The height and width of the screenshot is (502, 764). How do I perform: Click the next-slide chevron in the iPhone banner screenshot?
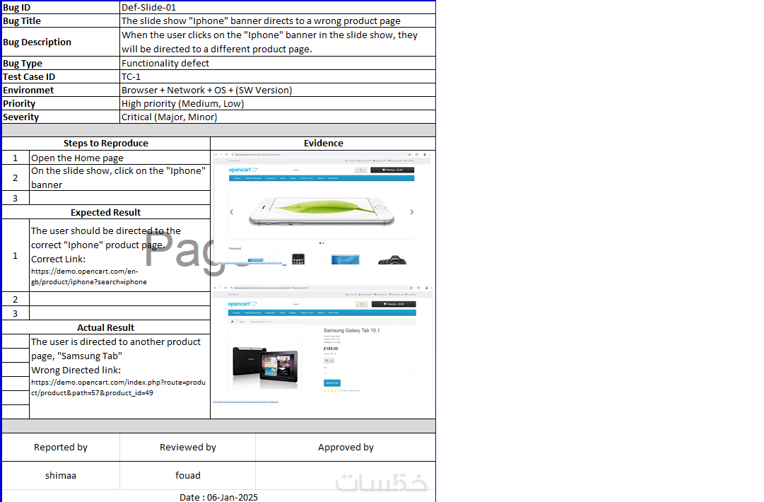click(x=412, y=211)
